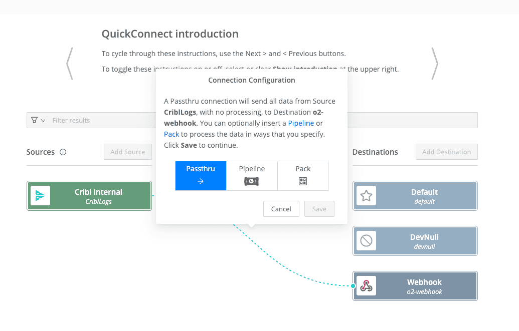This screenshot has width=519, height=331.
Task: Click the info icon beside Sources
Action: point(63,152)
